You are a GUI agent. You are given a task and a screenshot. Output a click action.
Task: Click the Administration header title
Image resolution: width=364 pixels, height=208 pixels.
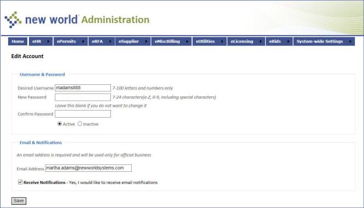tap(115, 20)
